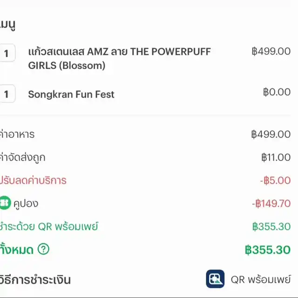Screen dimensions: 298x298
Task: Open the total help question mark icon
Action: coord(43,249)
